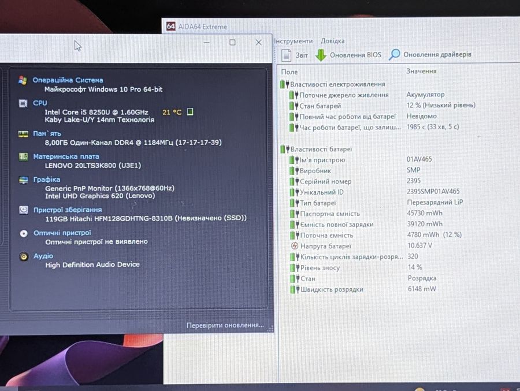
Task: Click the green temperature indicator next to 21 °C
Action: pos(190,112)
